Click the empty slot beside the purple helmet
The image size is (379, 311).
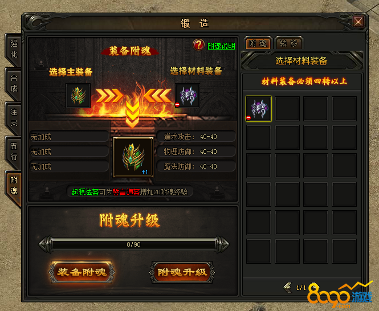pos(287,109)
